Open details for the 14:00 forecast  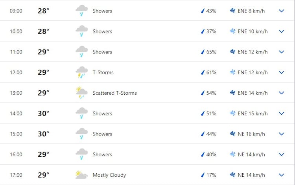[281, 114]
